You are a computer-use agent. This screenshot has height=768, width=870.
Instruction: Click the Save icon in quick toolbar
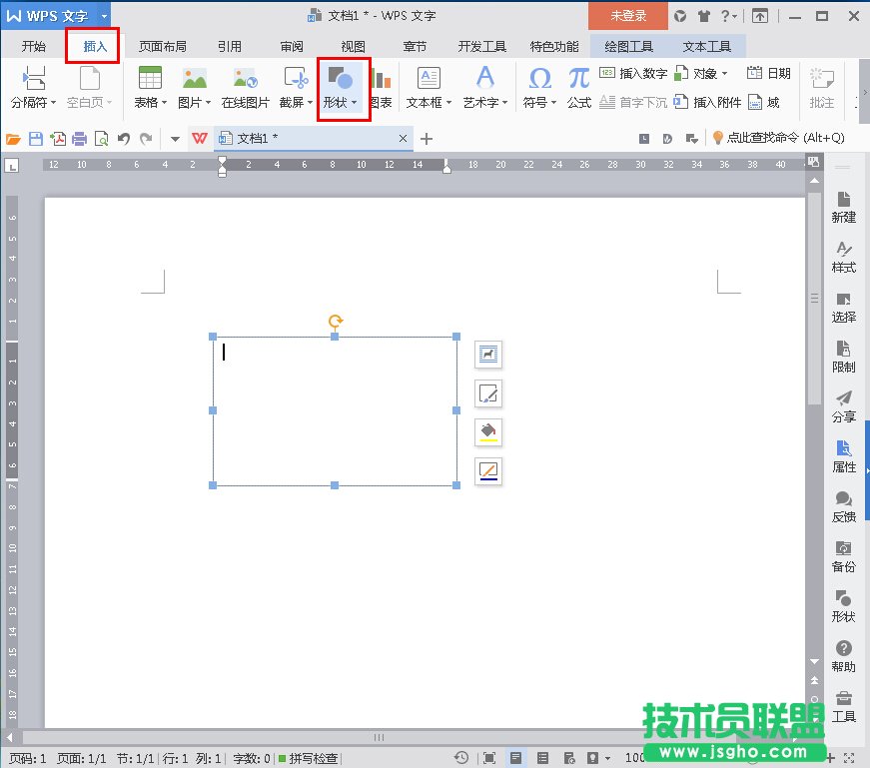click(x=36, y=139)
